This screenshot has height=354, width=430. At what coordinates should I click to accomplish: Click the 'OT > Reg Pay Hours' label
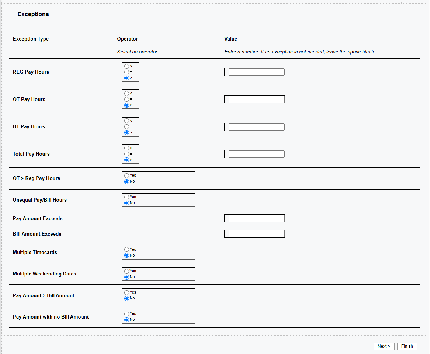click(37, 178)
